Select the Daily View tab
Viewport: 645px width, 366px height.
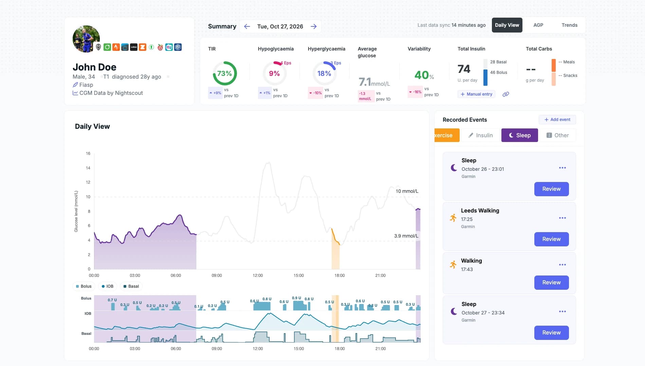[507, 25]
